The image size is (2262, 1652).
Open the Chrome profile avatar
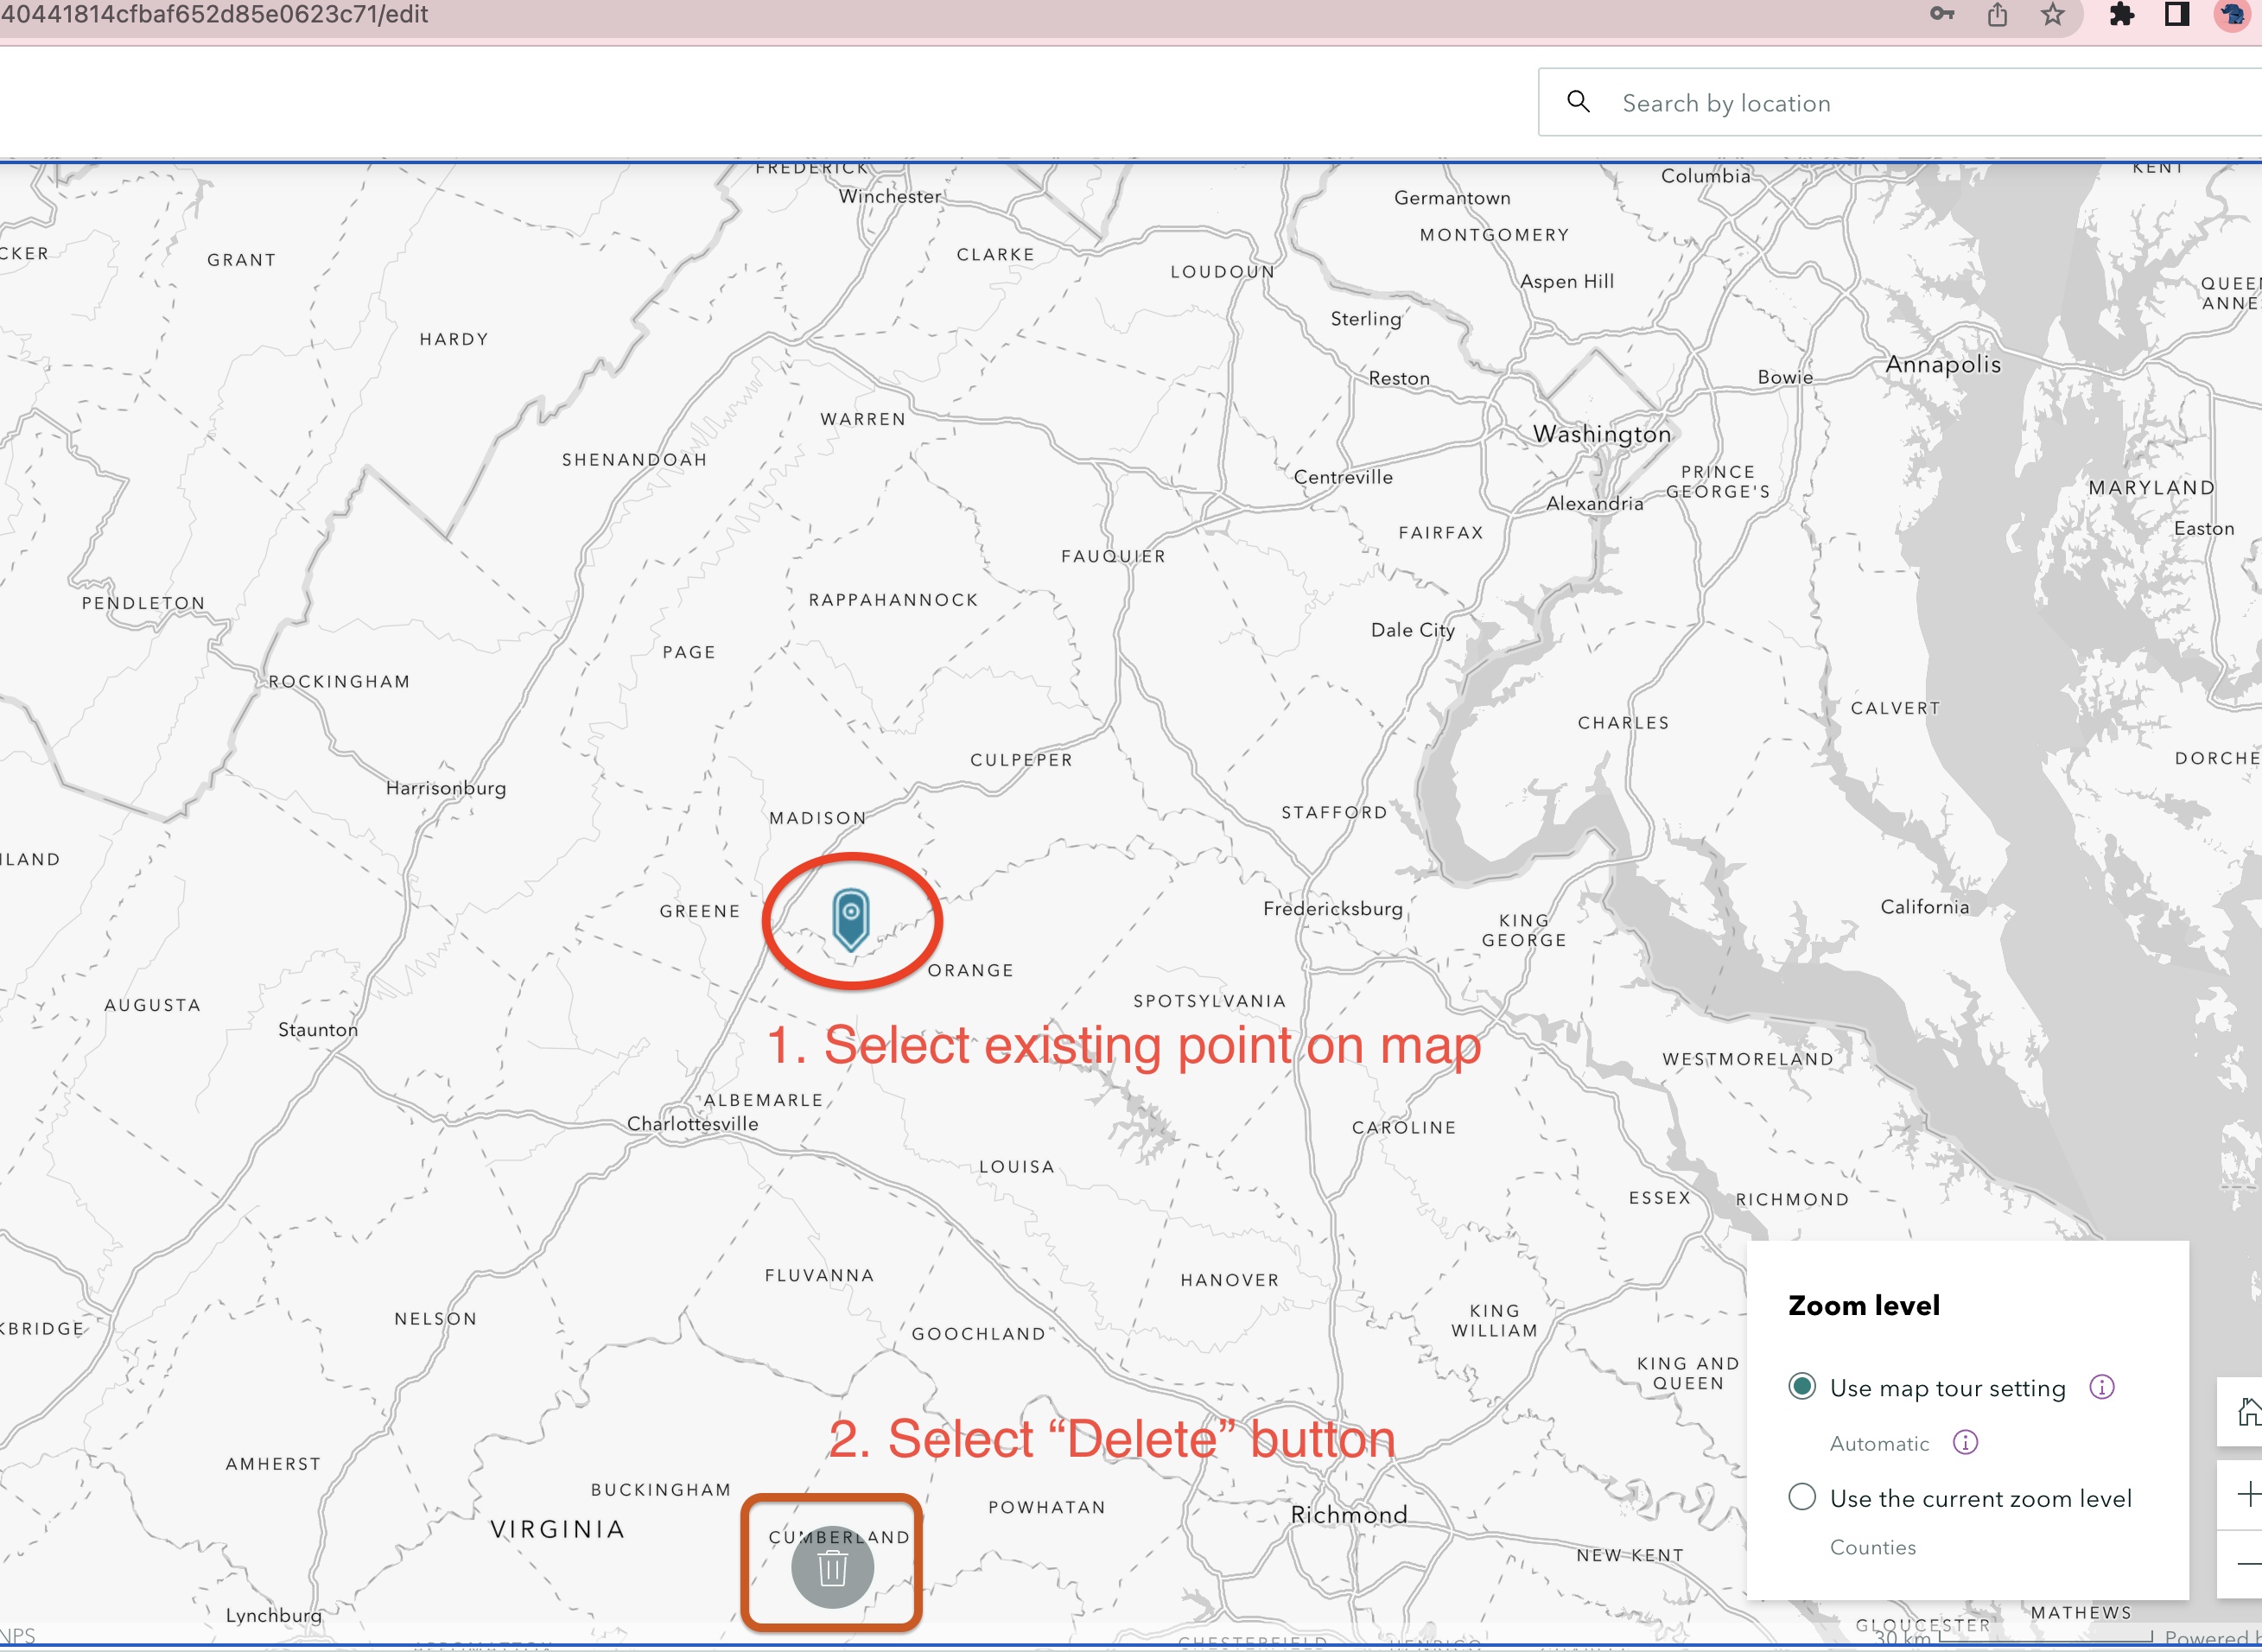click(2233, 14)
